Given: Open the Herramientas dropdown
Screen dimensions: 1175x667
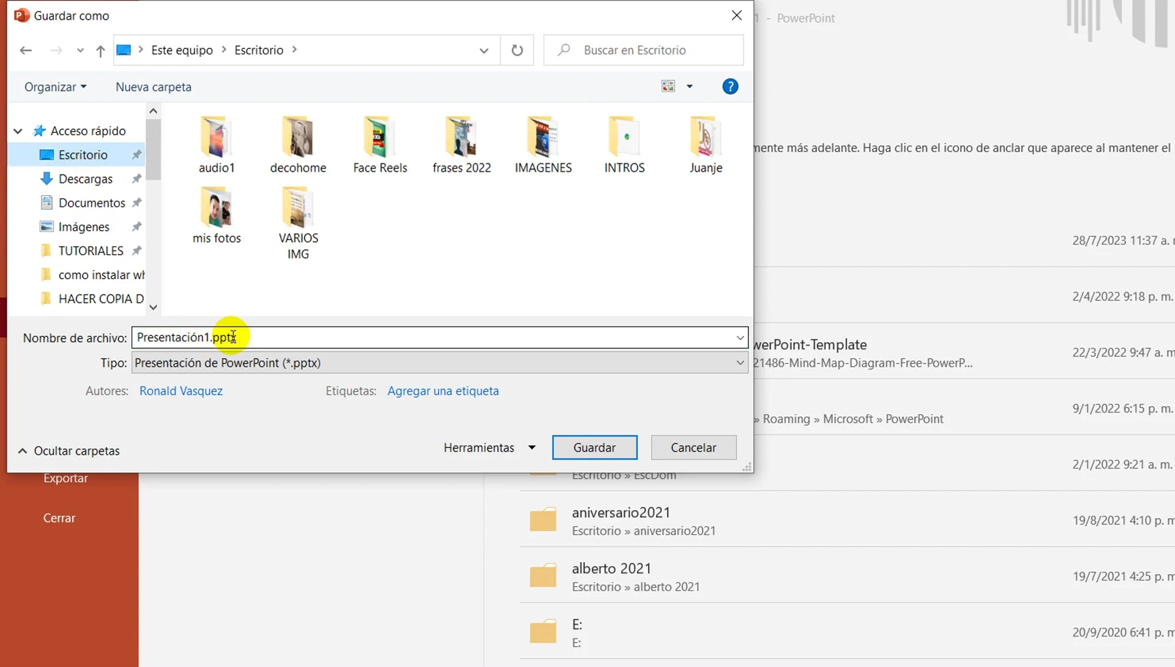Looking at the screenshot, I should [490, 448].
